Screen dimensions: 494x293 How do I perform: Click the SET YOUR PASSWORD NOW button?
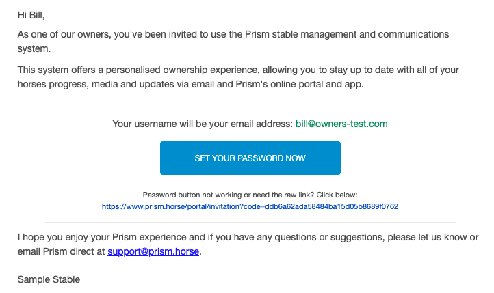coord(250,158)
